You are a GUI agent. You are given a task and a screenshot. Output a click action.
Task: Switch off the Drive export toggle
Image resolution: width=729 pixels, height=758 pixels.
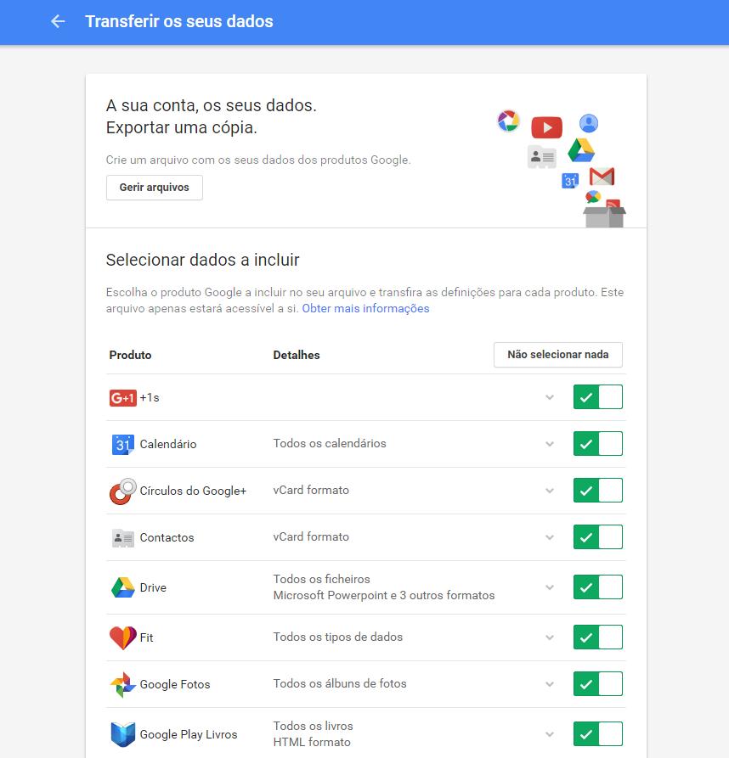597,587
